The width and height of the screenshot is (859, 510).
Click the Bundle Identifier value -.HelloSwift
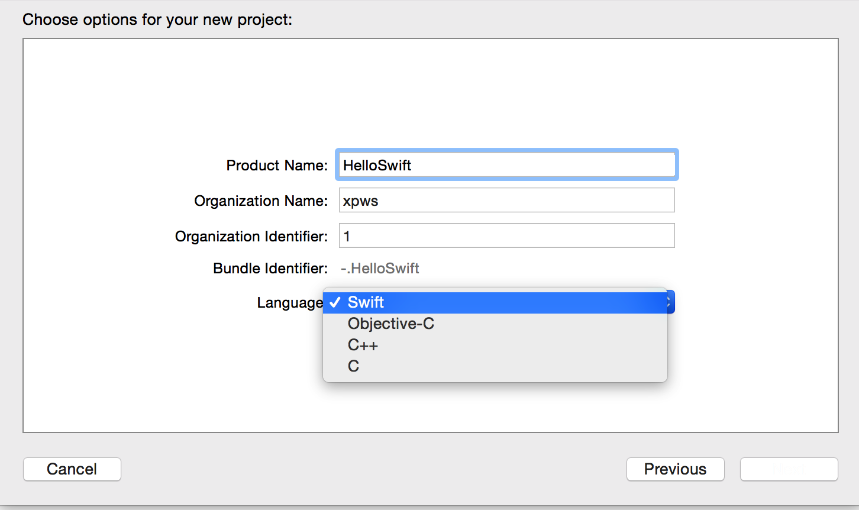click(380, 269)
